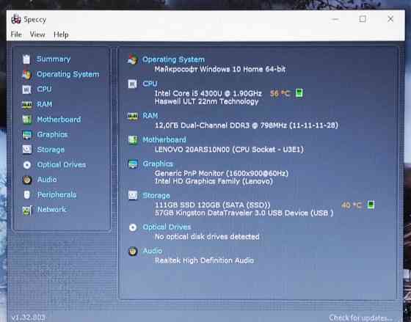
Task: Click the RAM icon in the summary panel
Action: [133, 116]
